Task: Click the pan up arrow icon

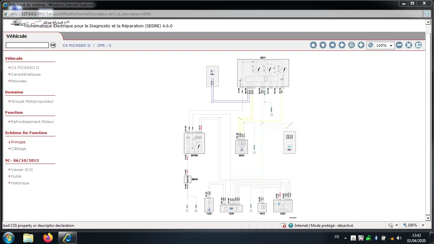Action: click(313, 45)
